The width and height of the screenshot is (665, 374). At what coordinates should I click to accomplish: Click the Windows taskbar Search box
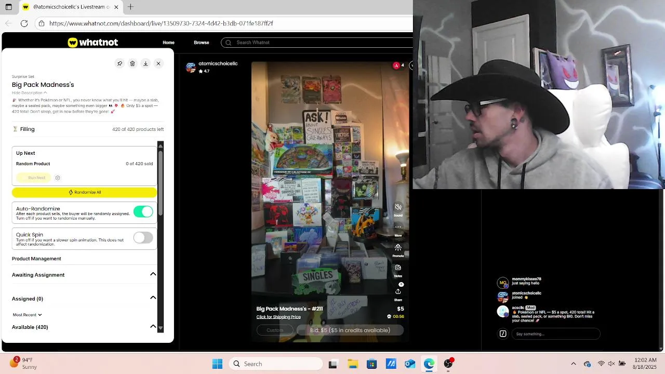click(276, 364)
